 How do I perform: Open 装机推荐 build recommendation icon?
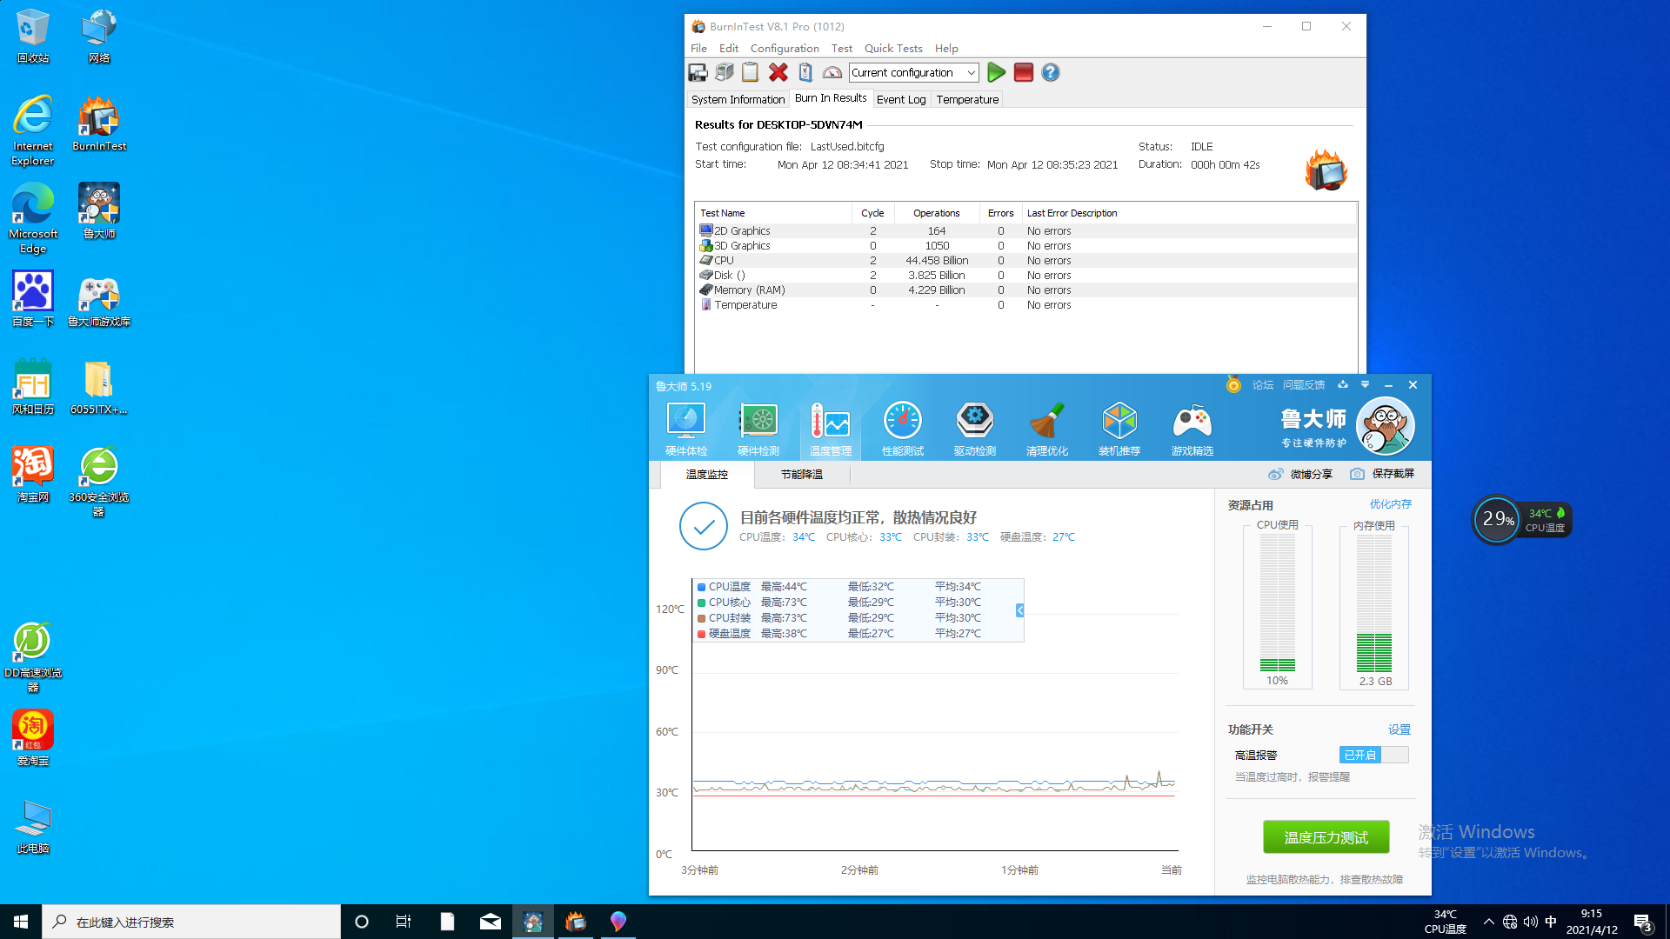click(x=1119, y=430)
